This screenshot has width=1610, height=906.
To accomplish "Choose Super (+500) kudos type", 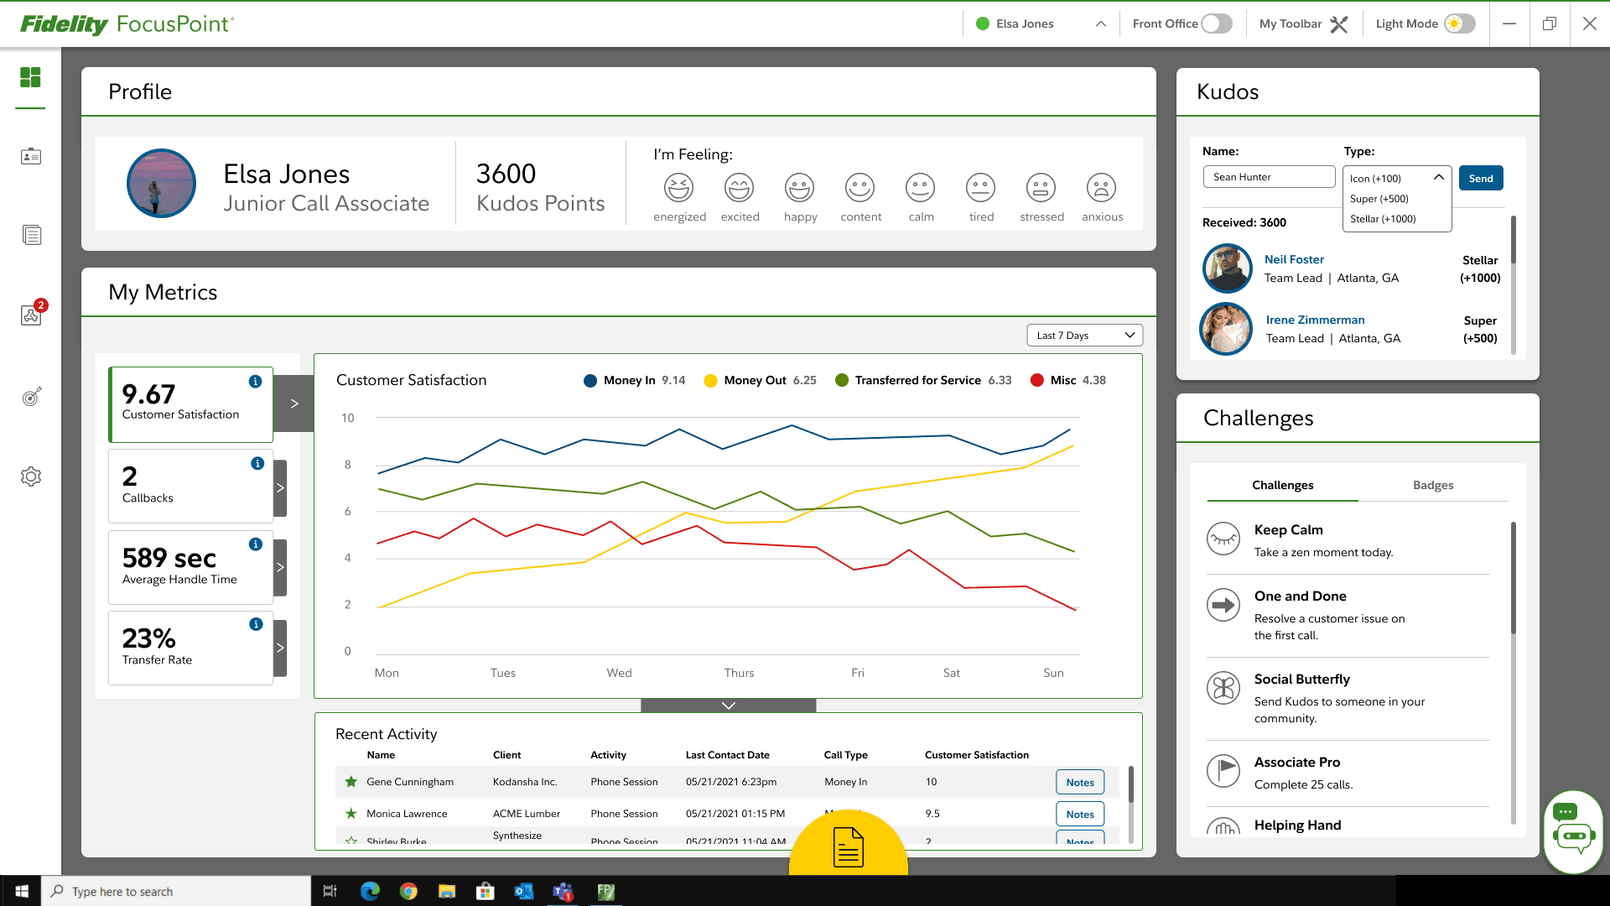I will (1379, 199).
